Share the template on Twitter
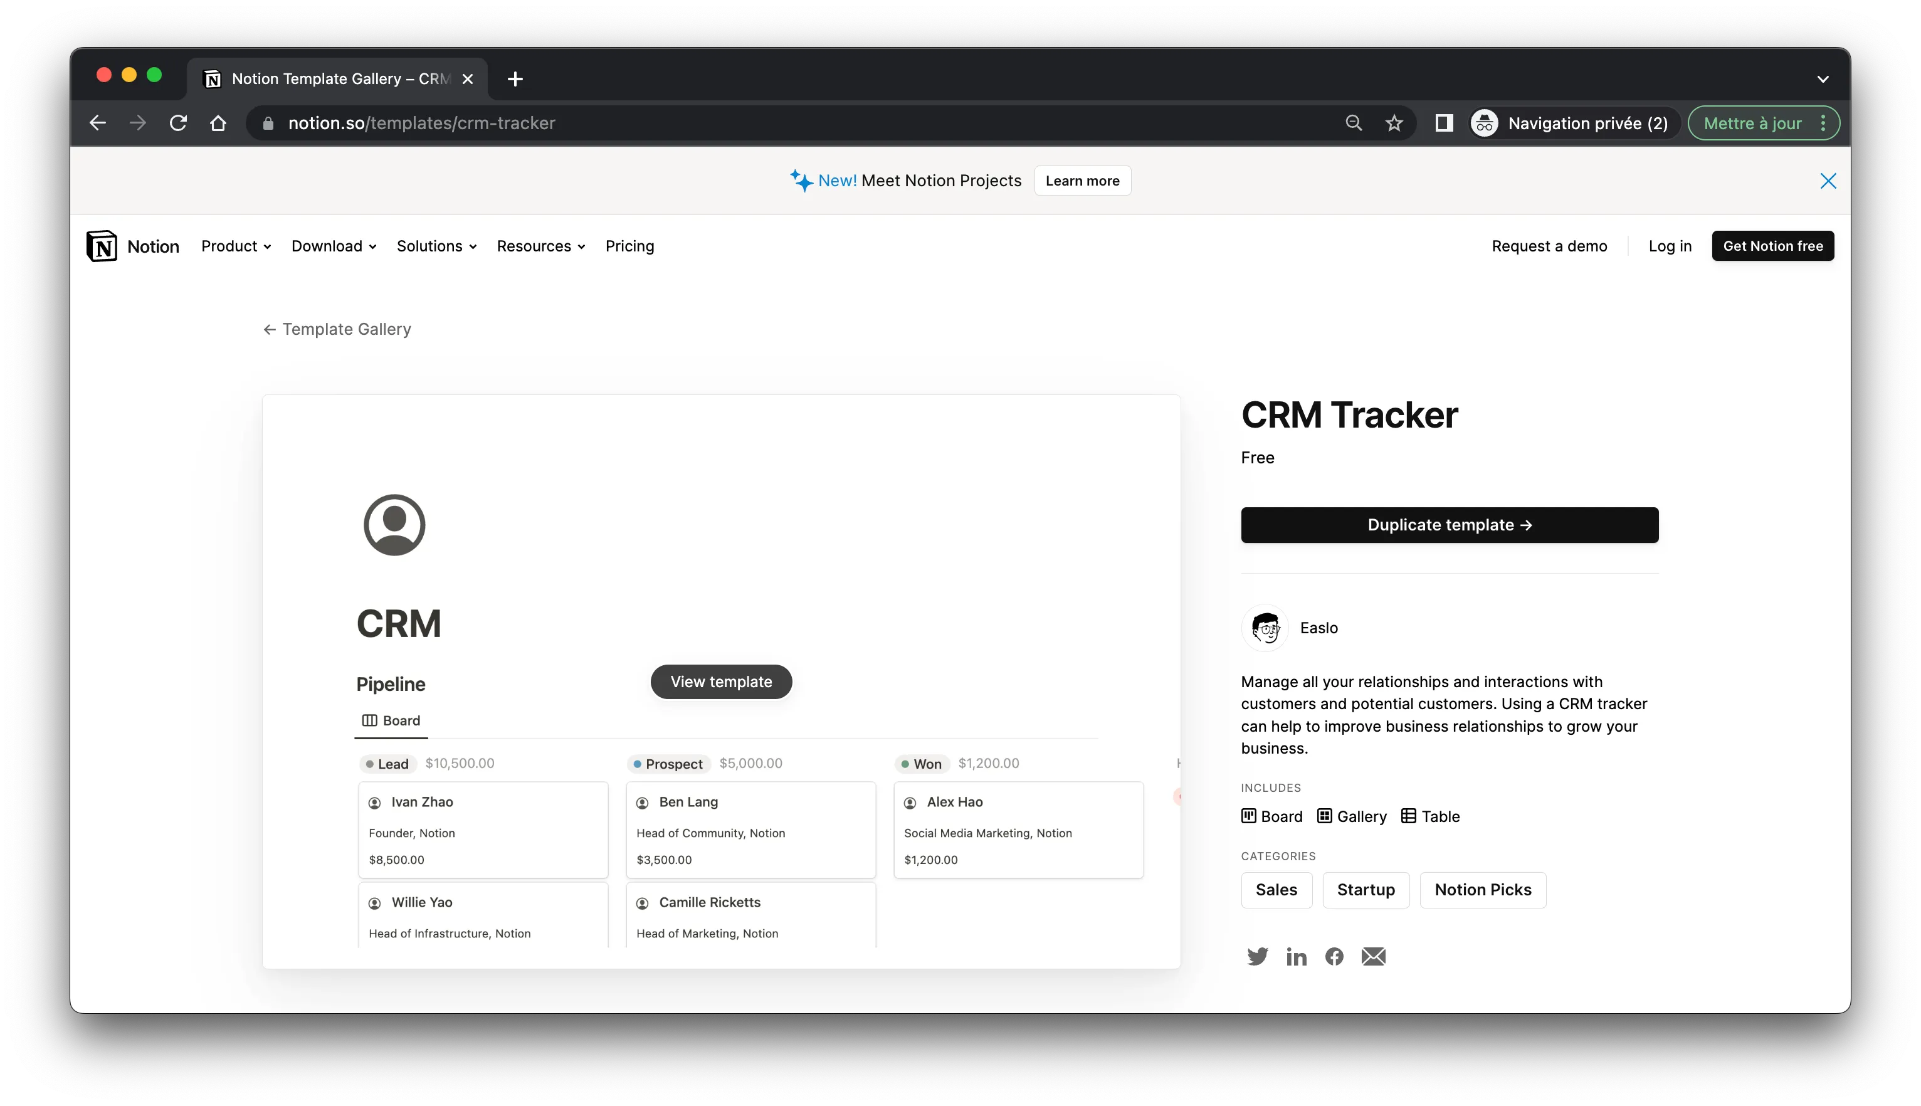This screenshot has width=1921, height=1106. coord(1257,956)
